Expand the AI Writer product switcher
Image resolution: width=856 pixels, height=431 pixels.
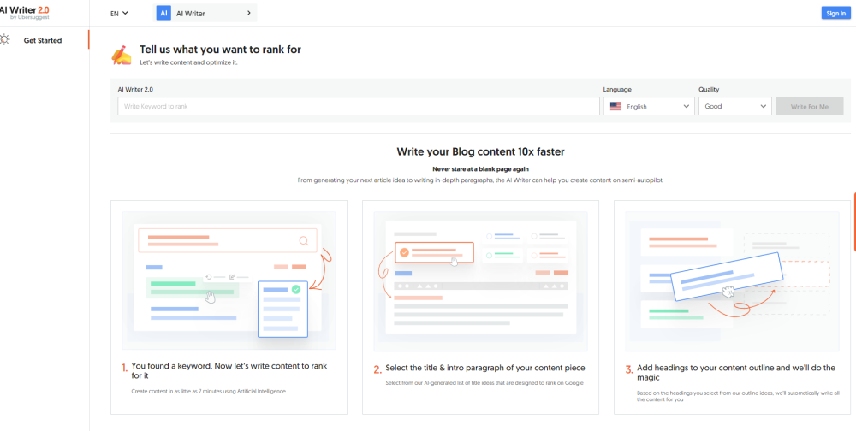(205, 13)
